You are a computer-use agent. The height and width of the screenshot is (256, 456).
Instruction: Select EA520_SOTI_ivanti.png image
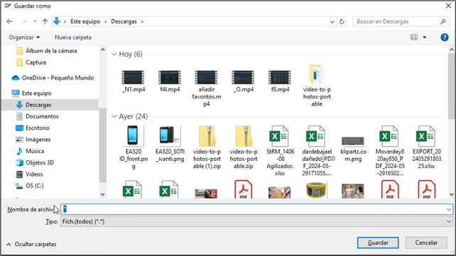coord(170,144)
